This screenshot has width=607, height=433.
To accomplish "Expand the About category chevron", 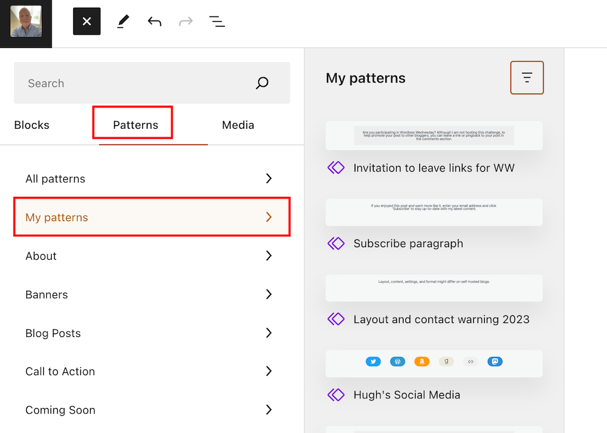I will coord(269,256).
